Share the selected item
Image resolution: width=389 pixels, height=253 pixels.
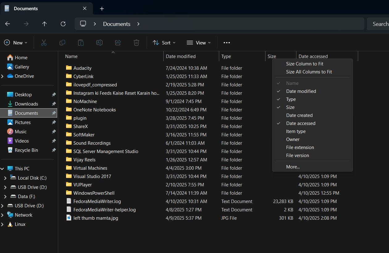point(118,43)
